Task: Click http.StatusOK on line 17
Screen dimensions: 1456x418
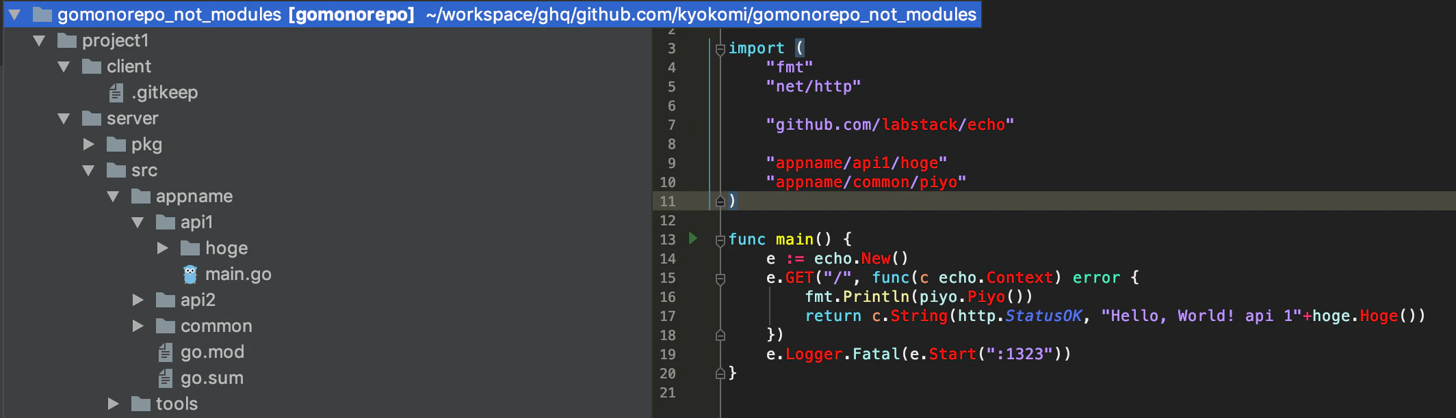Action: pyautogui.click(x=1019, y=316)
